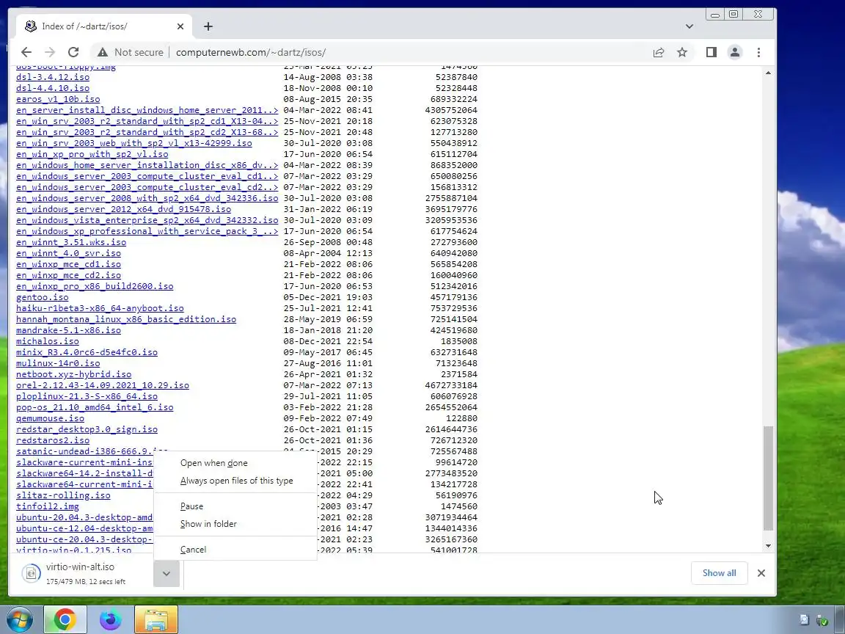Reload the page with the refresh icon
The width and height of the screenshot is (845, 634).
tap(73, 52)
